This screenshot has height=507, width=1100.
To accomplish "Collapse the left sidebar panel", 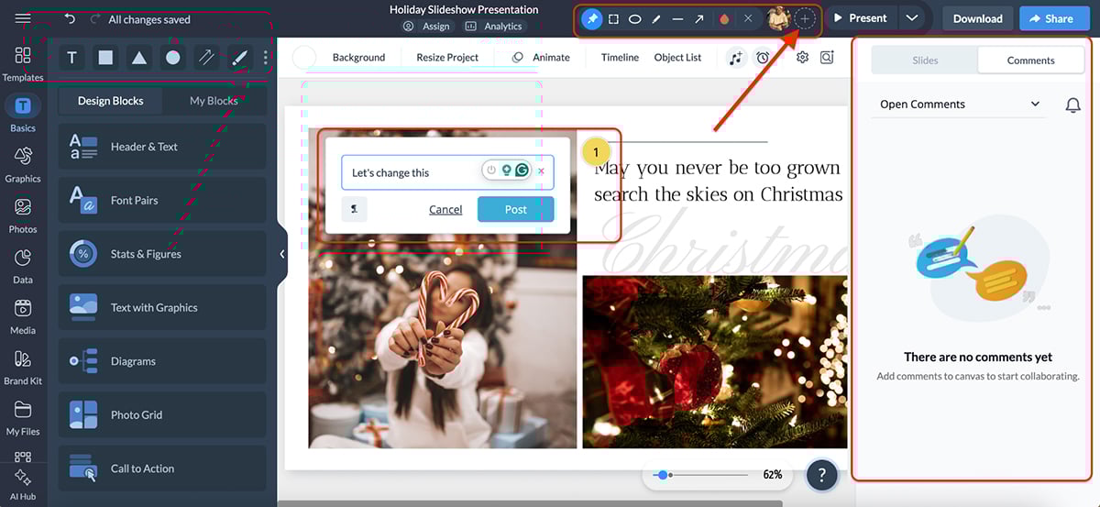I will (281, 254).
